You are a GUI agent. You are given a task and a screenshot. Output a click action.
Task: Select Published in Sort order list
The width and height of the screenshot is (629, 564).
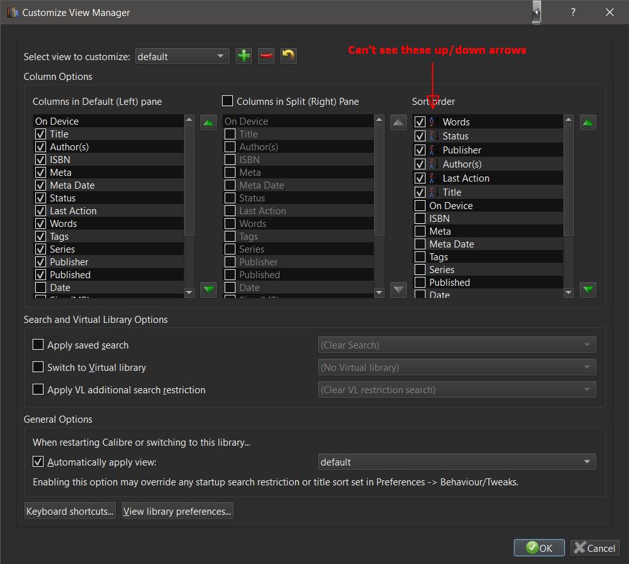point(488,282)
